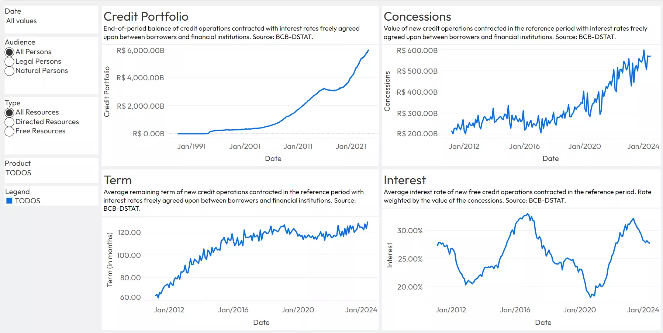Expand the Audience filter panel
Image resolution: width=663 pixels, height=333 pixels.
(20, 42)
